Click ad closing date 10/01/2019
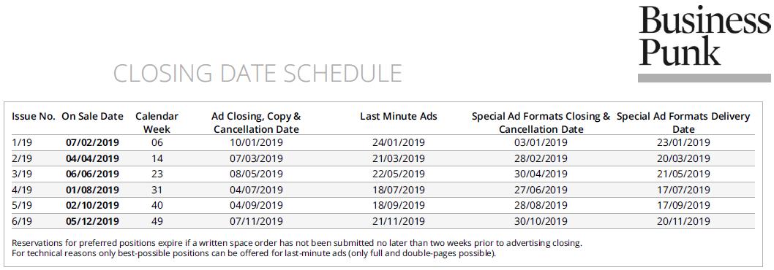Image resolution: width=774 pixels, height=270 pixels. (256, 143)
